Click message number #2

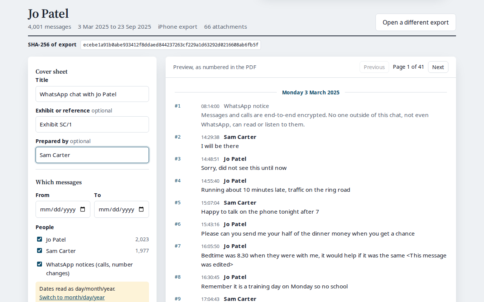click(x=178, y=137)
